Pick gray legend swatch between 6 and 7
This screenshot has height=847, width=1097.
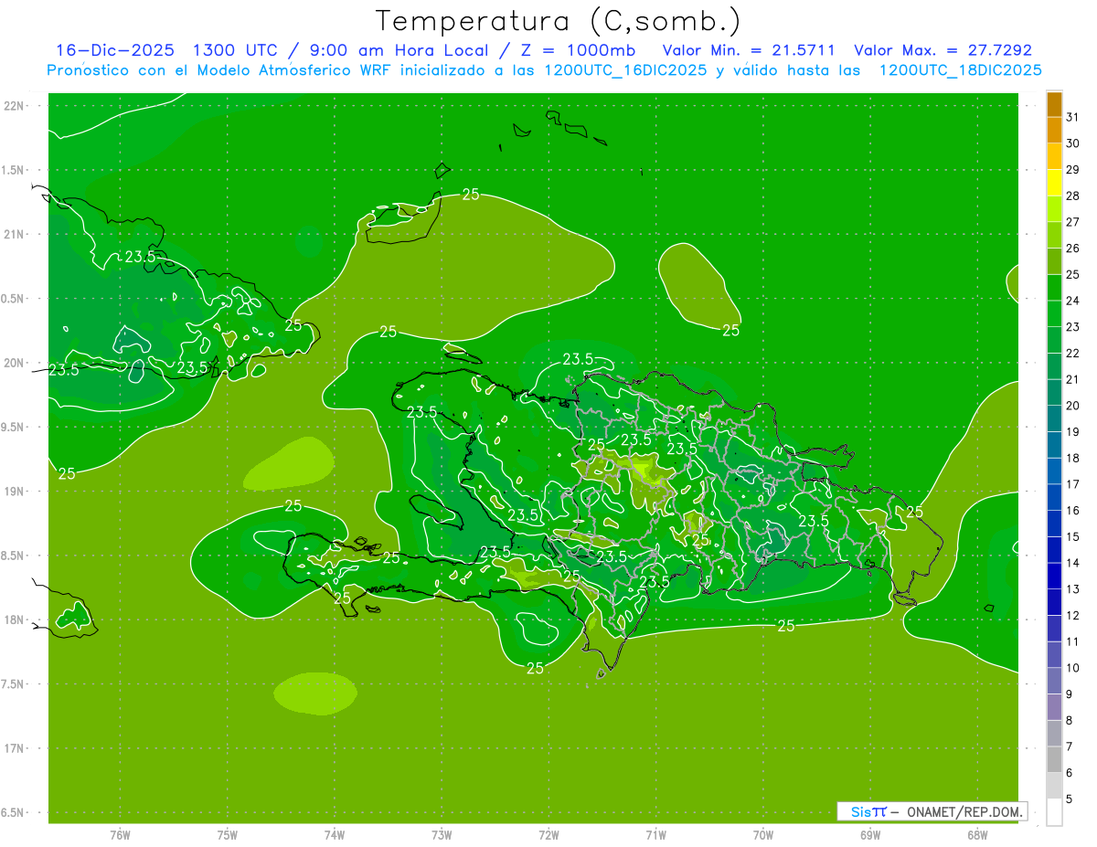click(x=1054, y=759)
